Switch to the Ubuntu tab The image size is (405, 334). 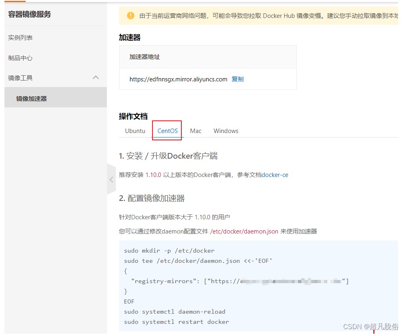click(x=135, y=131)
